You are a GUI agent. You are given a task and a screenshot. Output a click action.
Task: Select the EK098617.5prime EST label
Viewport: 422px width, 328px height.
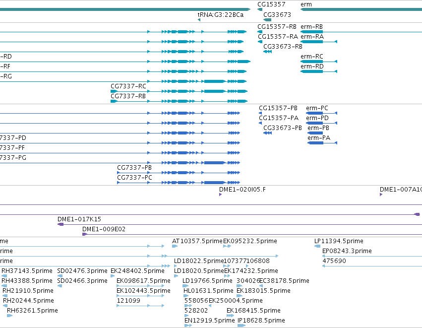(143, 281)
